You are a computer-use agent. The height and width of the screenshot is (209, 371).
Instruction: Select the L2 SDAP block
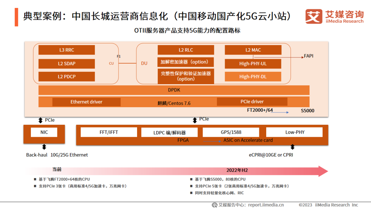point(67,64)
